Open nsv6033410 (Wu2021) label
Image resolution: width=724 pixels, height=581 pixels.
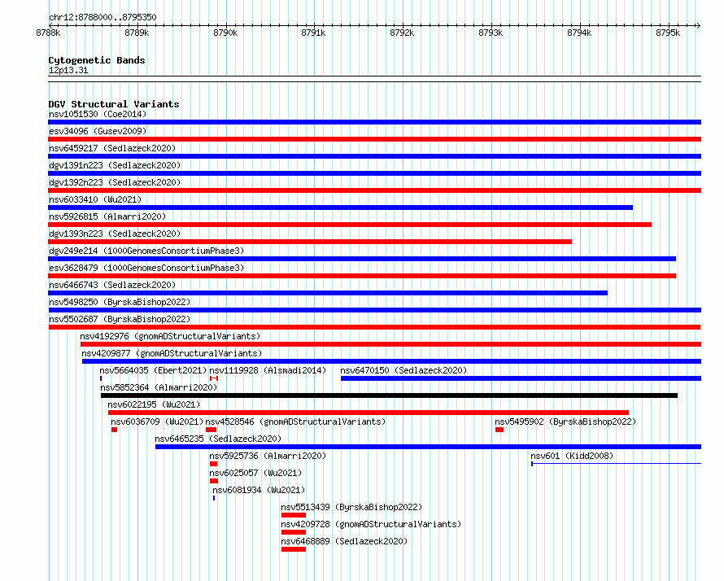click(95, 199)
